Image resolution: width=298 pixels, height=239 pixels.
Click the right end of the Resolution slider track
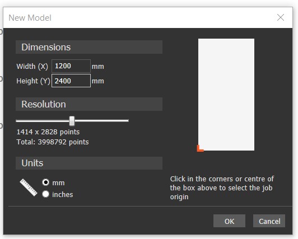127,120
